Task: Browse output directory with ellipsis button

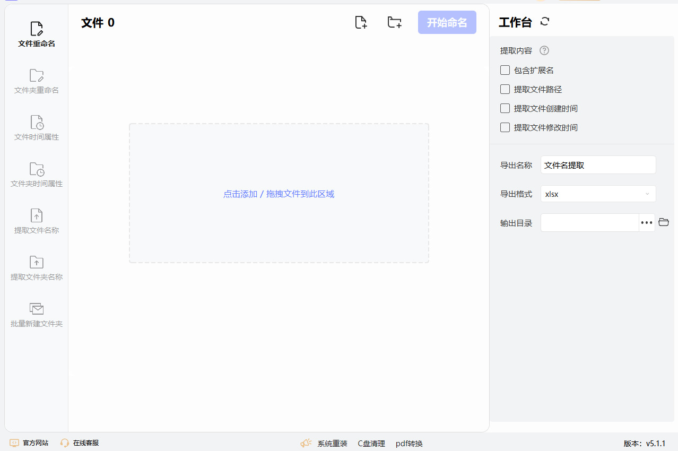Action: click(x=647, y=223)
